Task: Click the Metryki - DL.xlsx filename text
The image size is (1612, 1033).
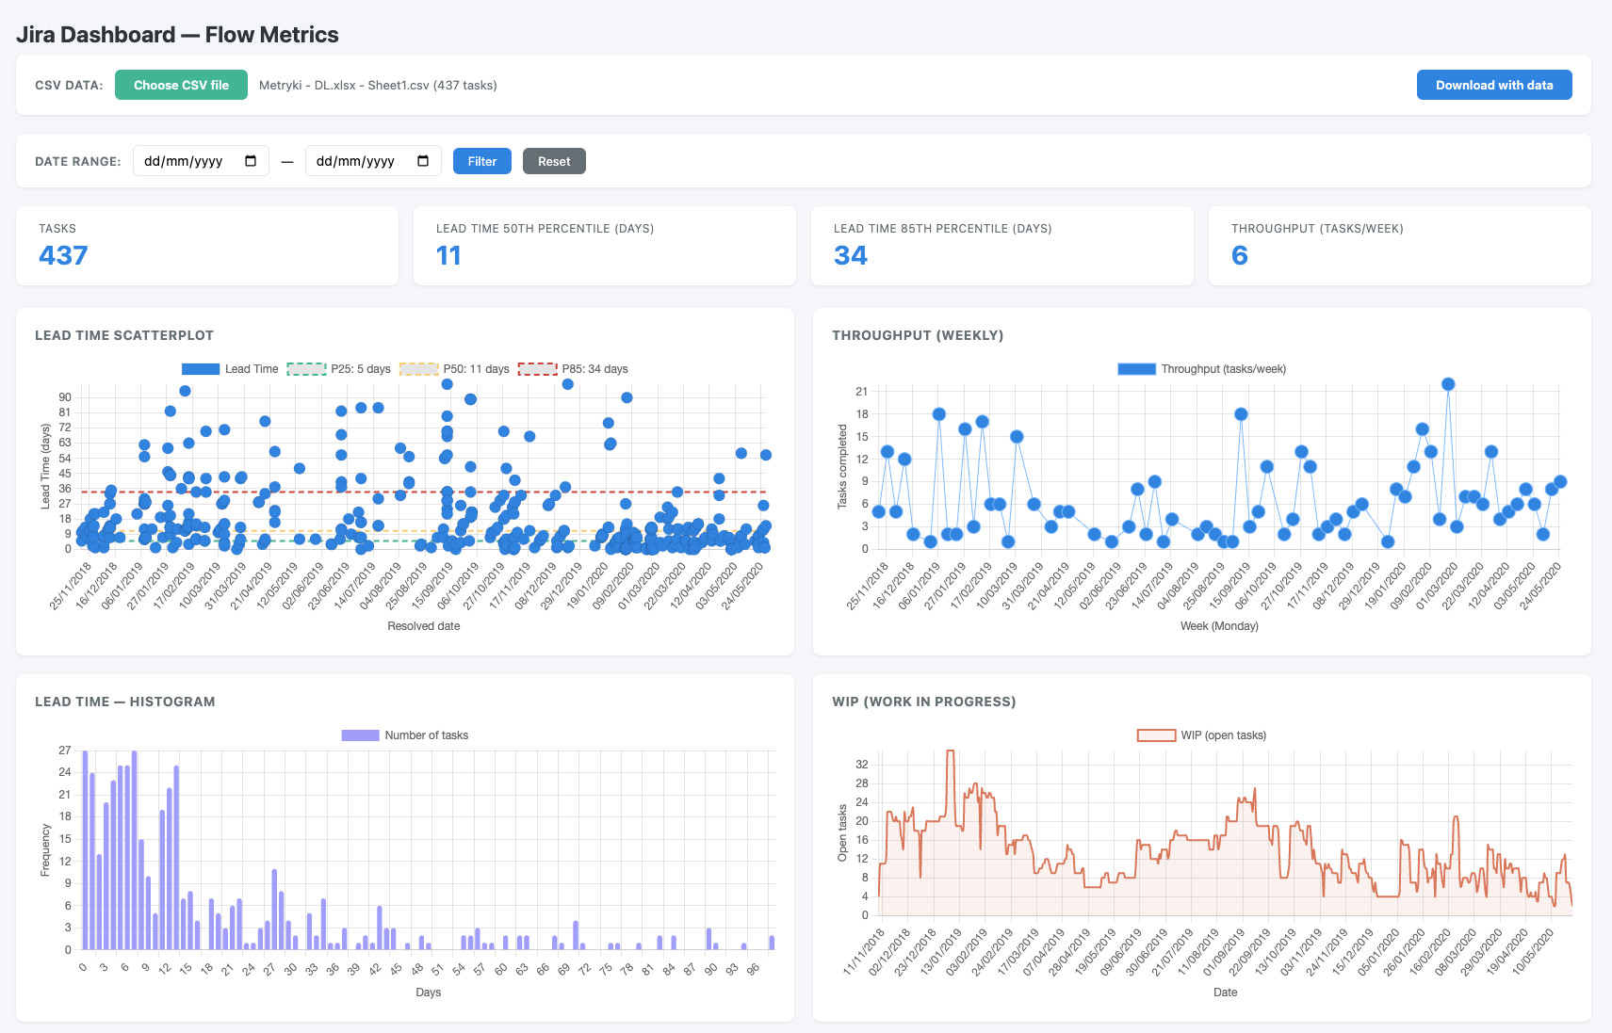Action: click(x=377, y=85)
